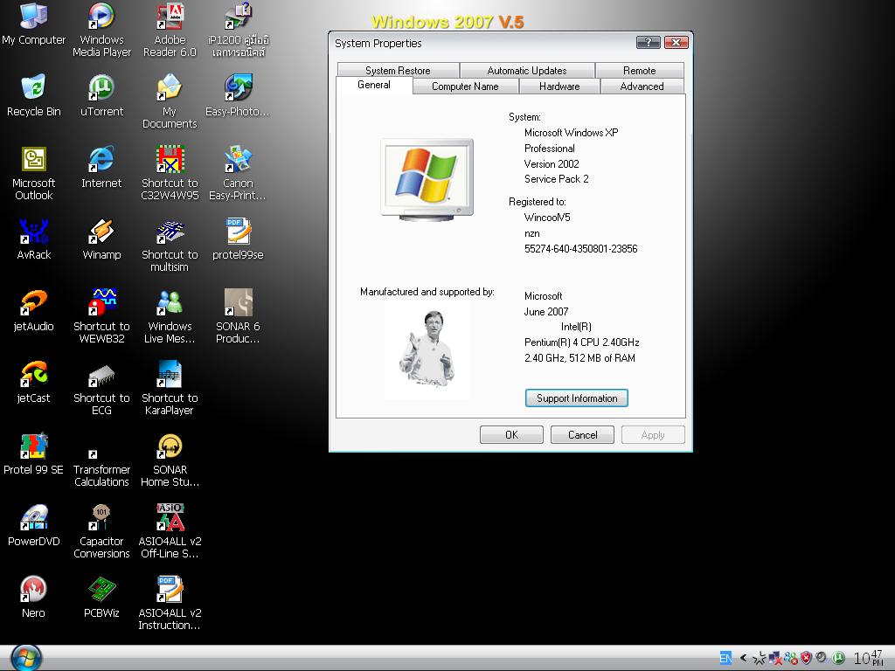The image size is (895, 671).
Task: Click the Windows logo monitor image
Action: tap(427, 180)
